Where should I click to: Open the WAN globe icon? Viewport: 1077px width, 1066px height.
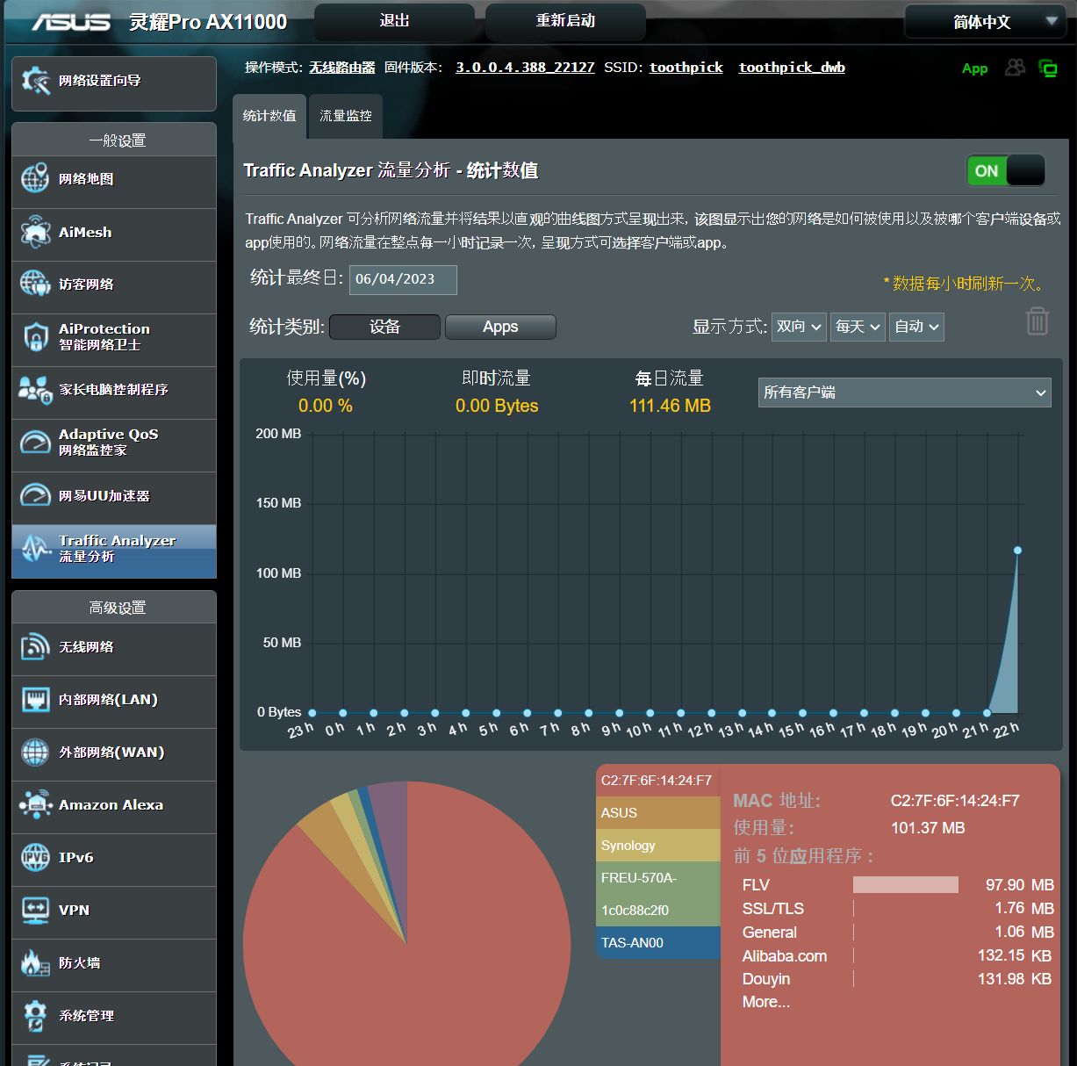[35, 752]
